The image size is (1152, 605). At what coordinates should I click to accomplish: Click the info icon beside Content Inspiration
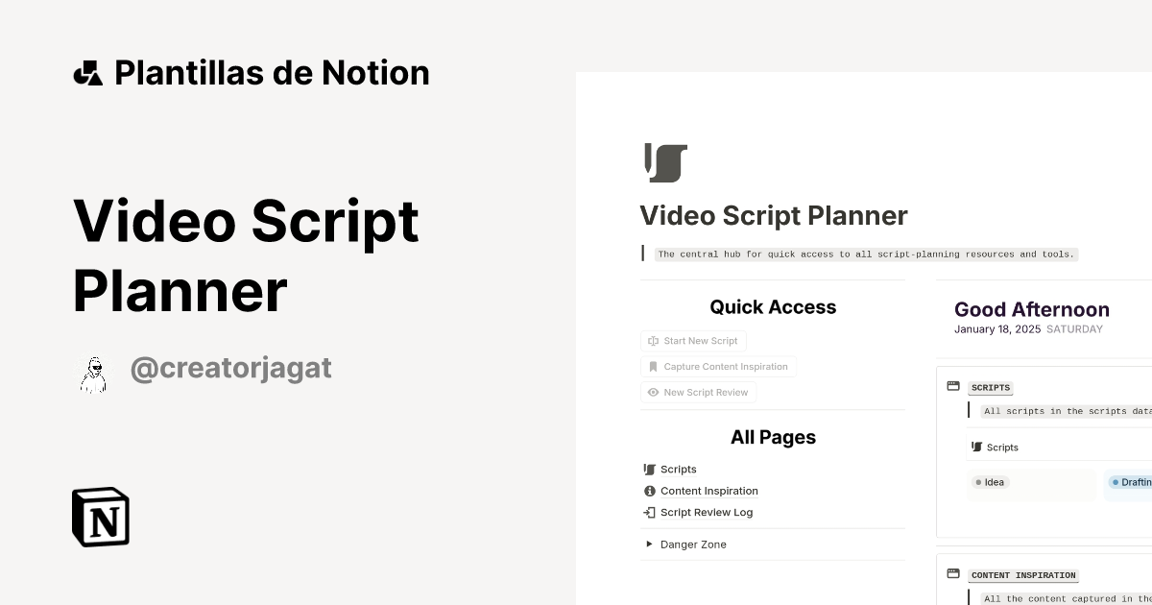[649, 491]
